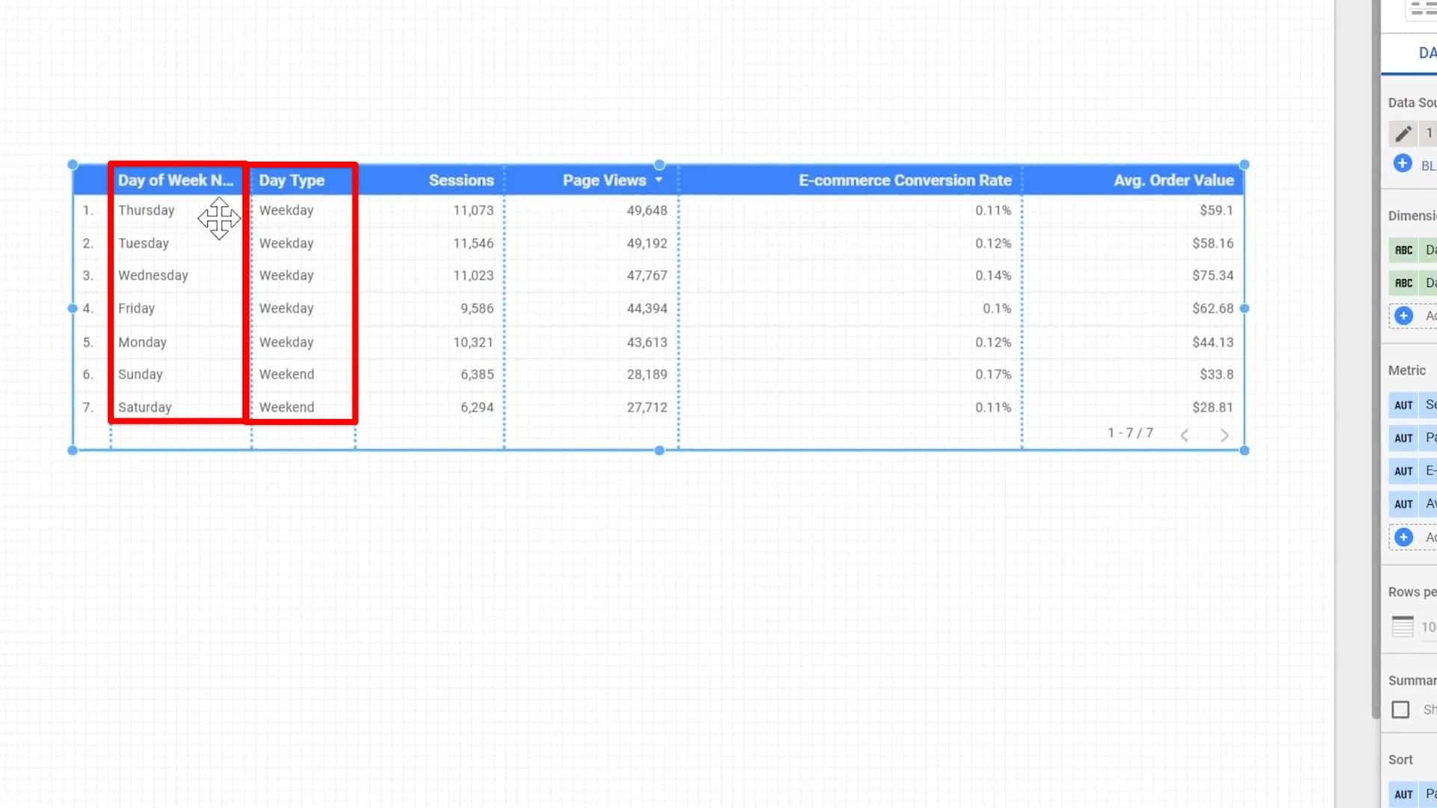Click the next page arrow in table pagination

[x=1224, y=435]
